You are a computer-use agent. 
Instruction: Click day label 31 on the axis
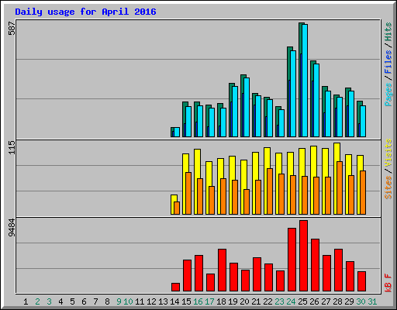pos(372,301)
